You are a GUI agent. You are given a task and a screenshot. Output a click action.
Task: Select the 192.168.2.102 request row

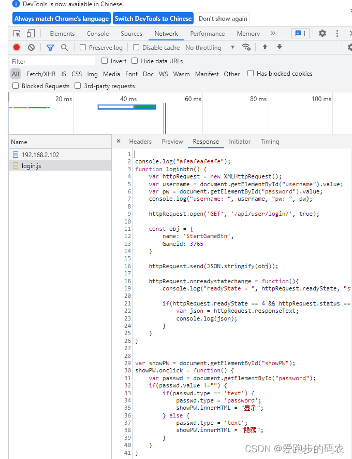coord(60,155)
